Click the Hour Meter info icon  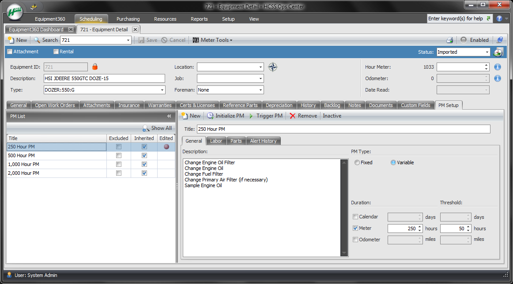point(498,67)
